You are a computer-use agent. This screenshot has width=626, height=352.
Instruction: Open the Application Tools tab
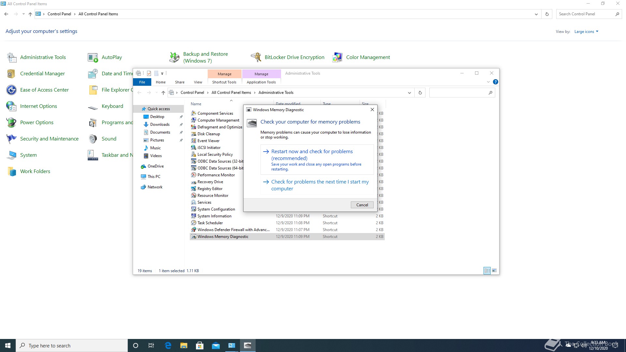(x=261, y=82)
